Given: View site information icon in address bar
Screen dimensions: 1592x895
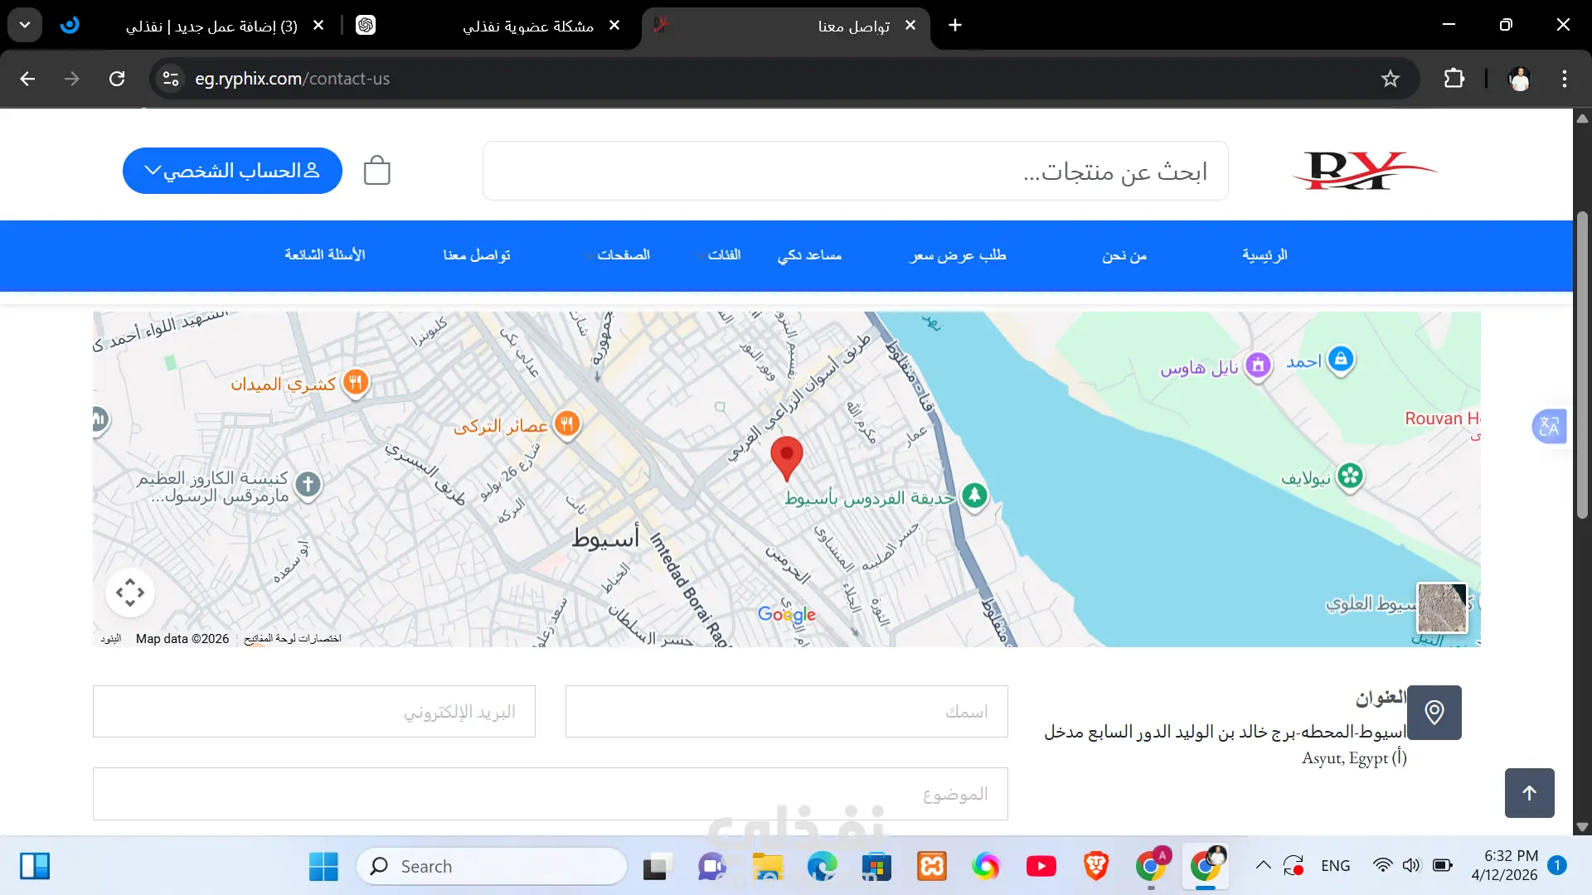Looking at the screenshot, I should pos(171,79).
